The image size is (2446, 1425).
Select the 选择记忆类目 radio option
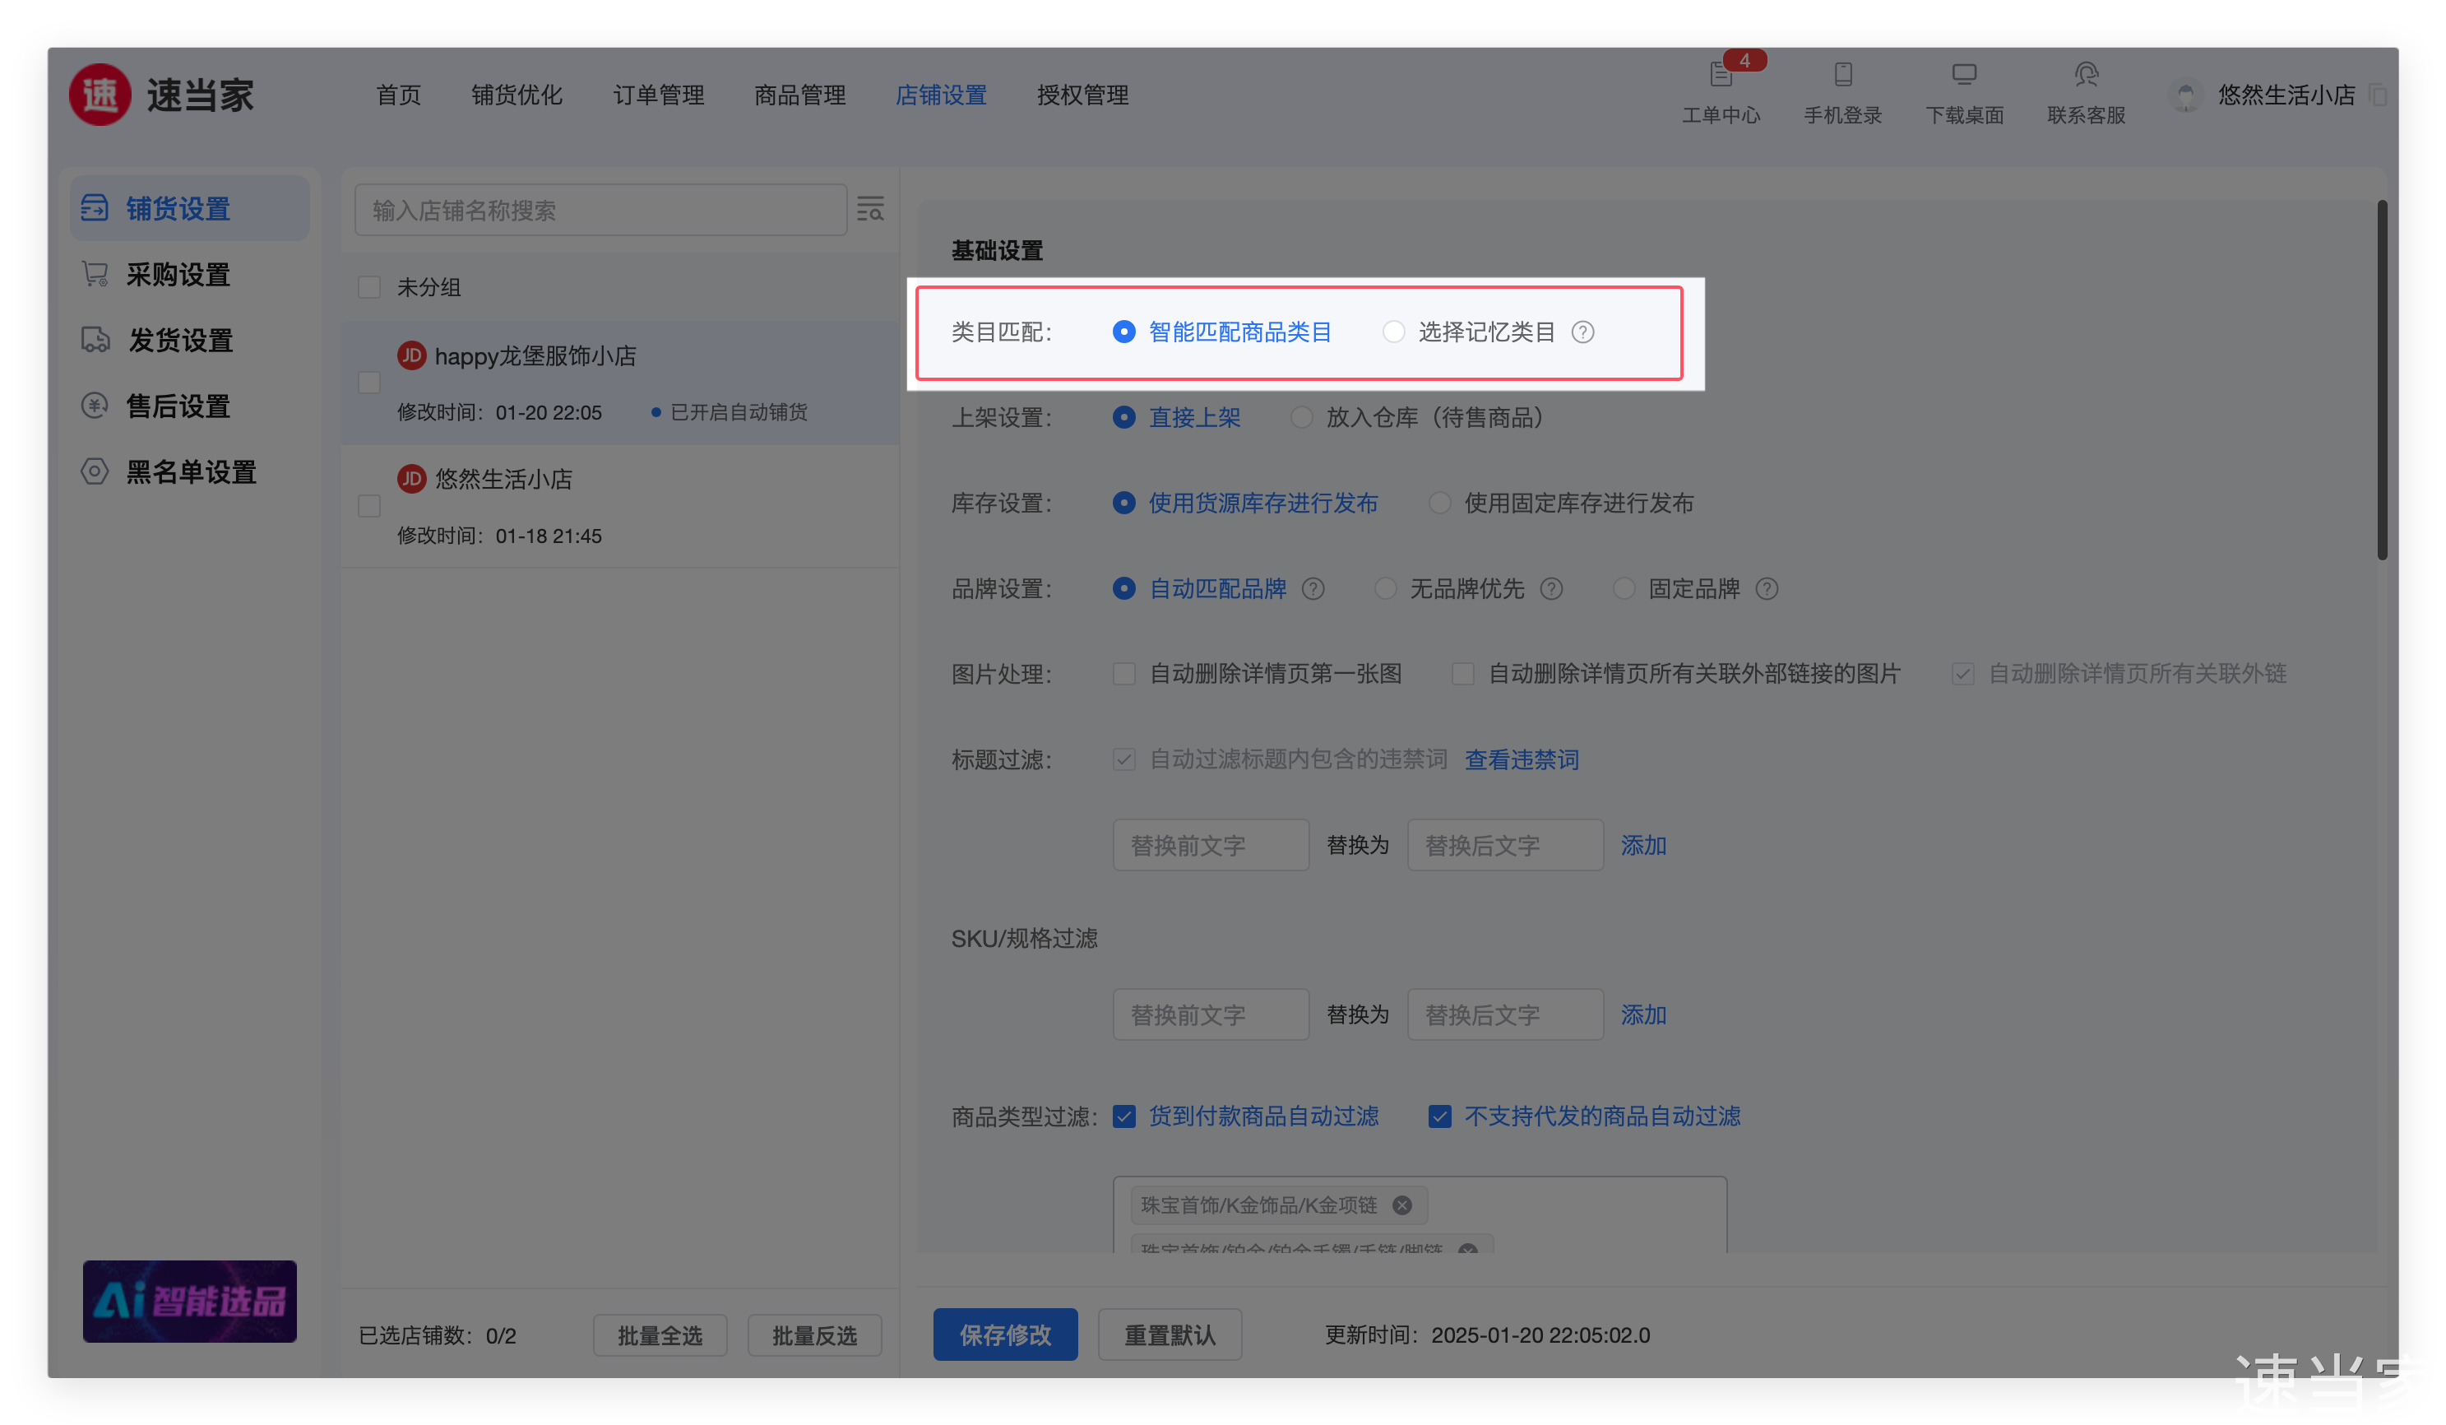[1394, 332]
